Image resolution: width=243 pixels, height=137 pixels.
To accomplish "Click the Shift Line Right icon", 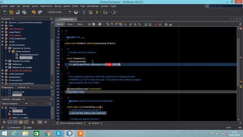I will 150,24.
